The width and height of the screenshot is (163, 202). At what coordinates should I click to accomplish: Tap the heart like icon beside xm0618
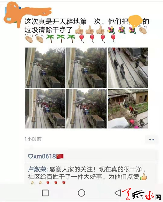[x=30, y=156]
